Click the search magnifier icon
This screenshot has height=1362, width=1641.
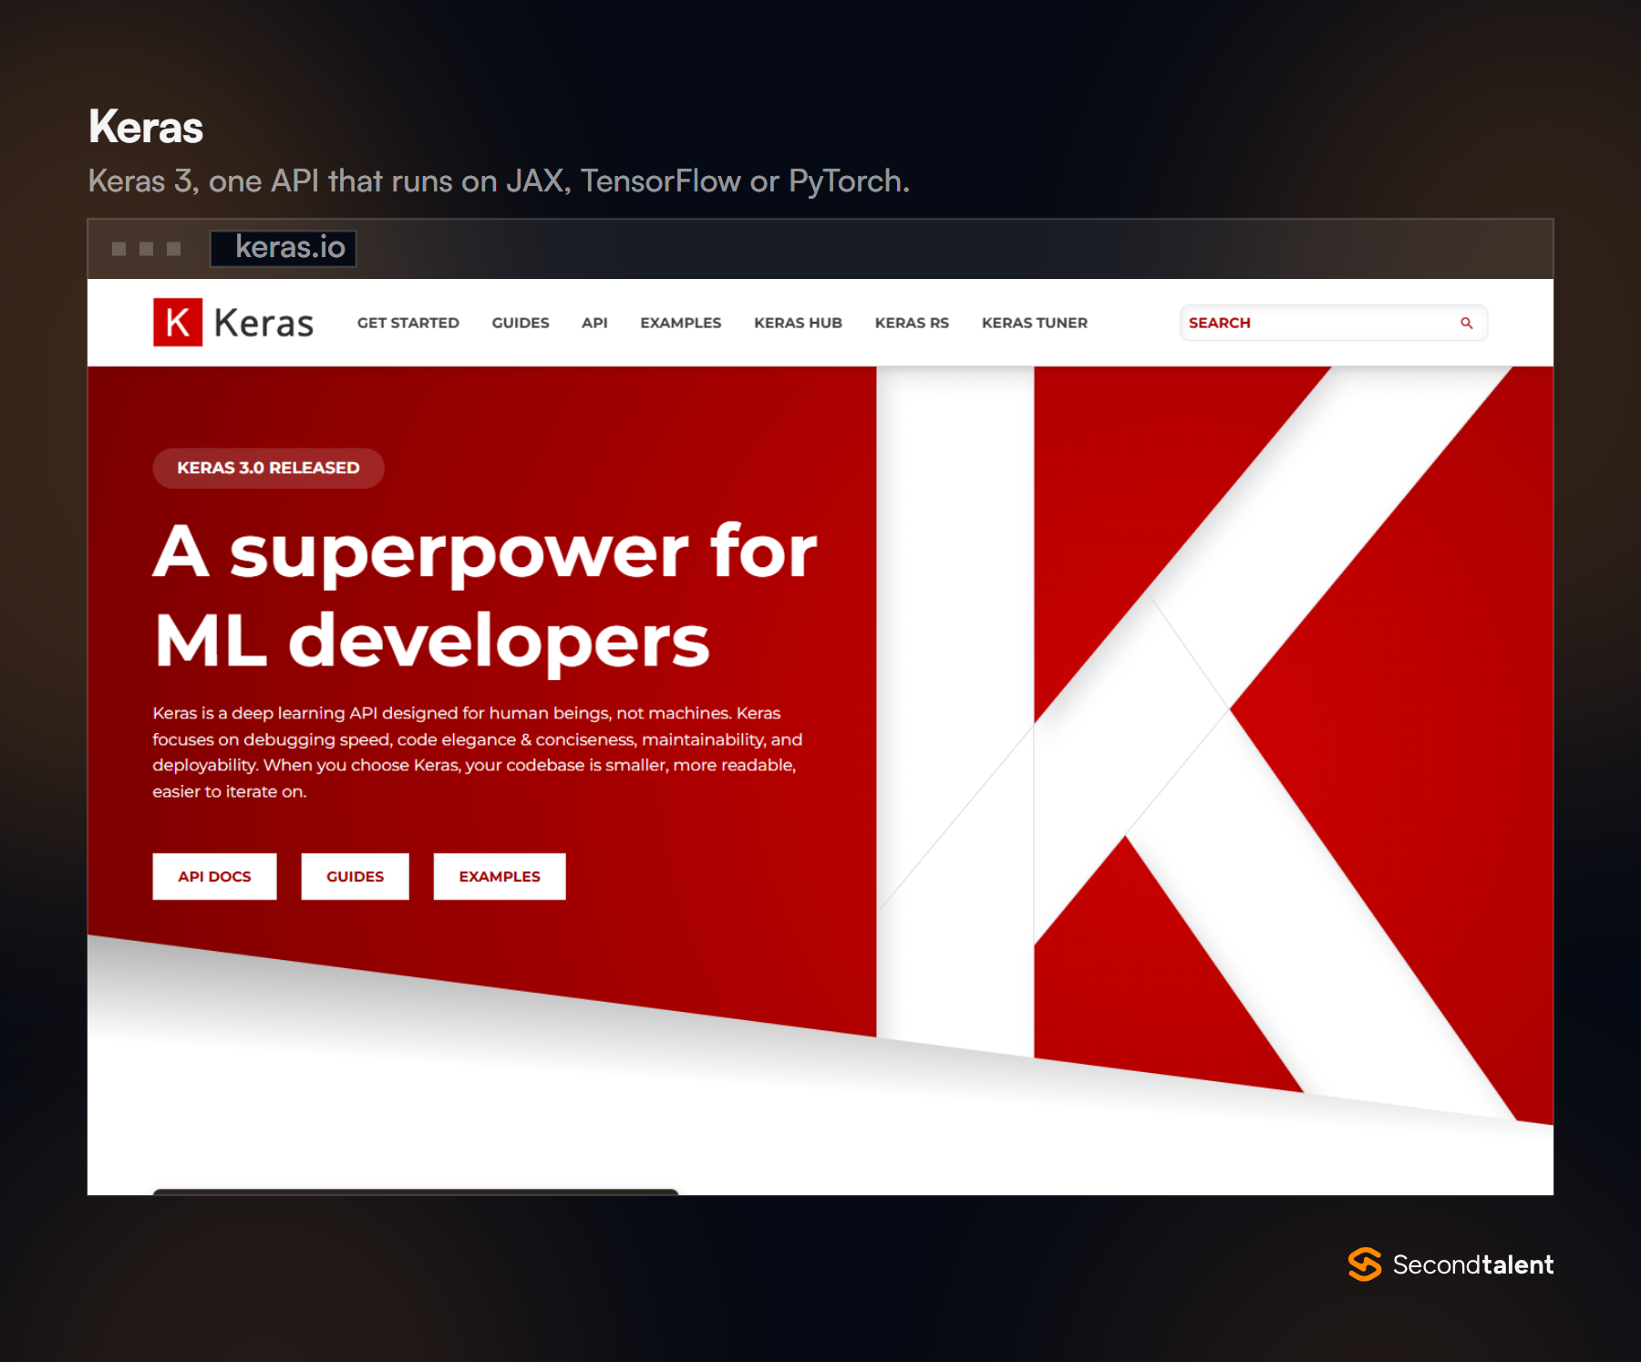pos(1466,323)
